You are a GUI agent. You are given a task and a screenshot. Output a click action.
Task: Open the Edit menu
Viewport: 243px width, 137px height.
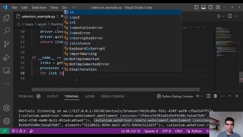pos(24,8)
